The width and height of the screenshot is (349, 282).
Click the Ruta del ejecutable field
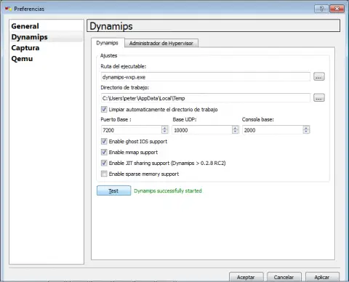click(x=205, y=77)
